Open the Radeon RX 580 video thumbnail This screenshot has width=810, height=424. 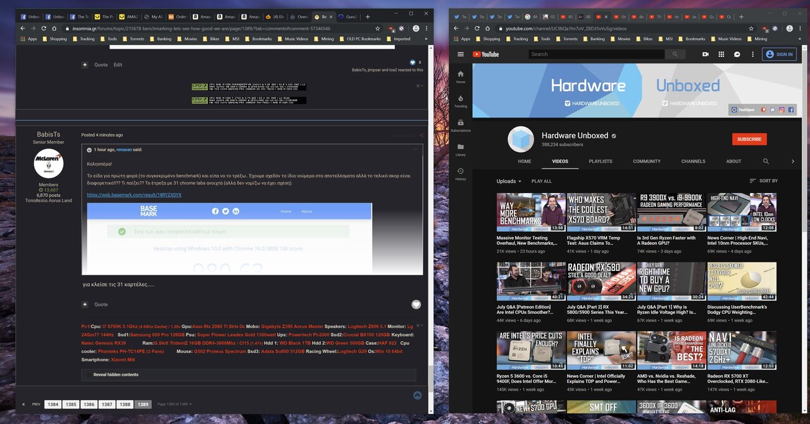tap(601, 282)
